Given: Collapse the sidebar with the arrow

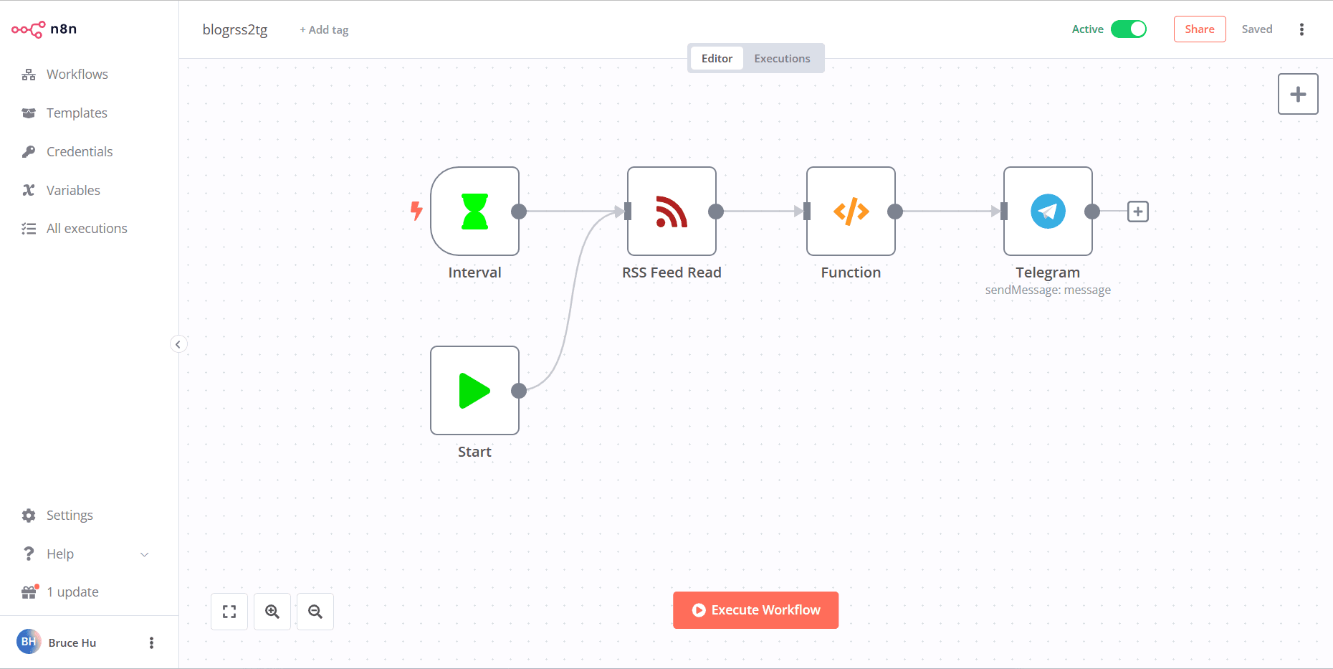Looking at the screenshot, I should [178, 344].
